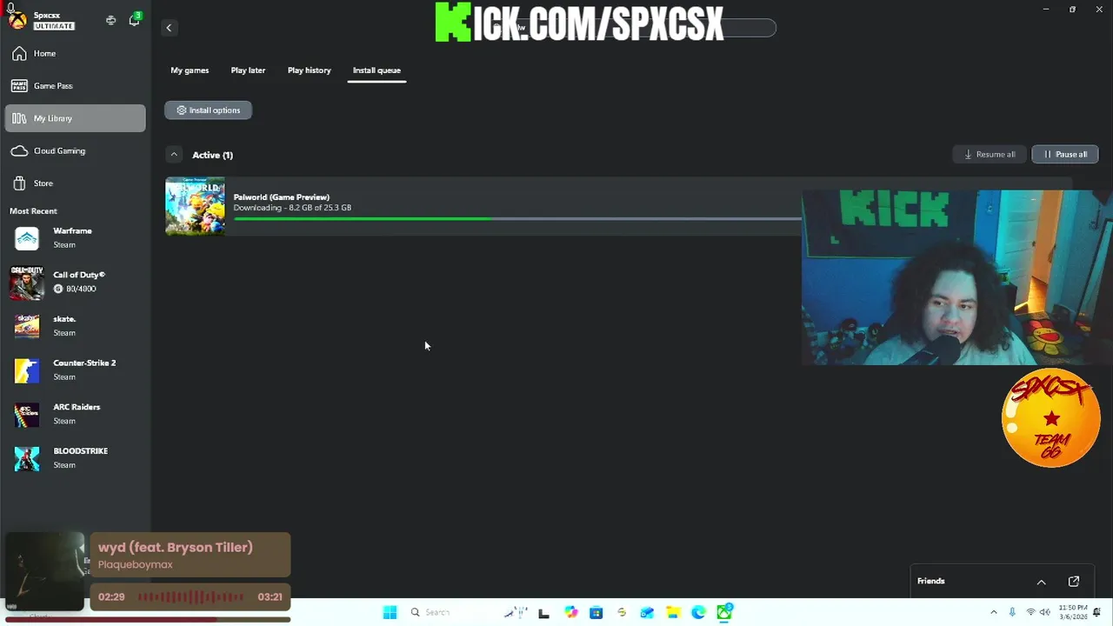Open Store in the sidebar
1113x626 pixels.
pos(76,183)
